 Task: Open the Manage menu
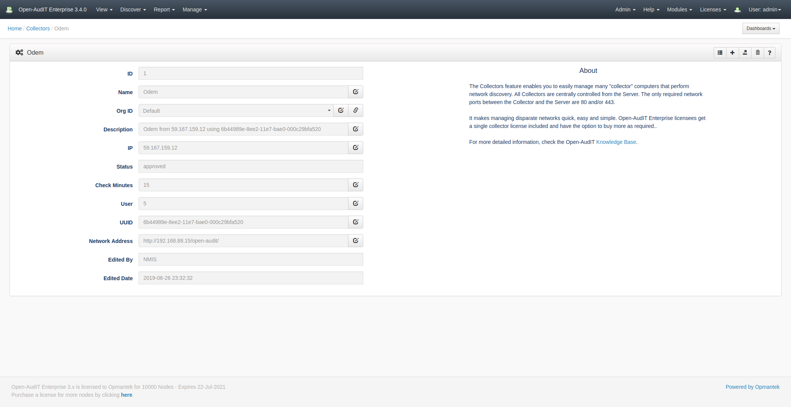tap(194, 9)
